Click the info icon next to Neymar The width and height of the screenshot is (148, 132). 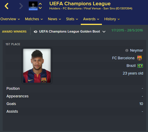coord(127,50)
